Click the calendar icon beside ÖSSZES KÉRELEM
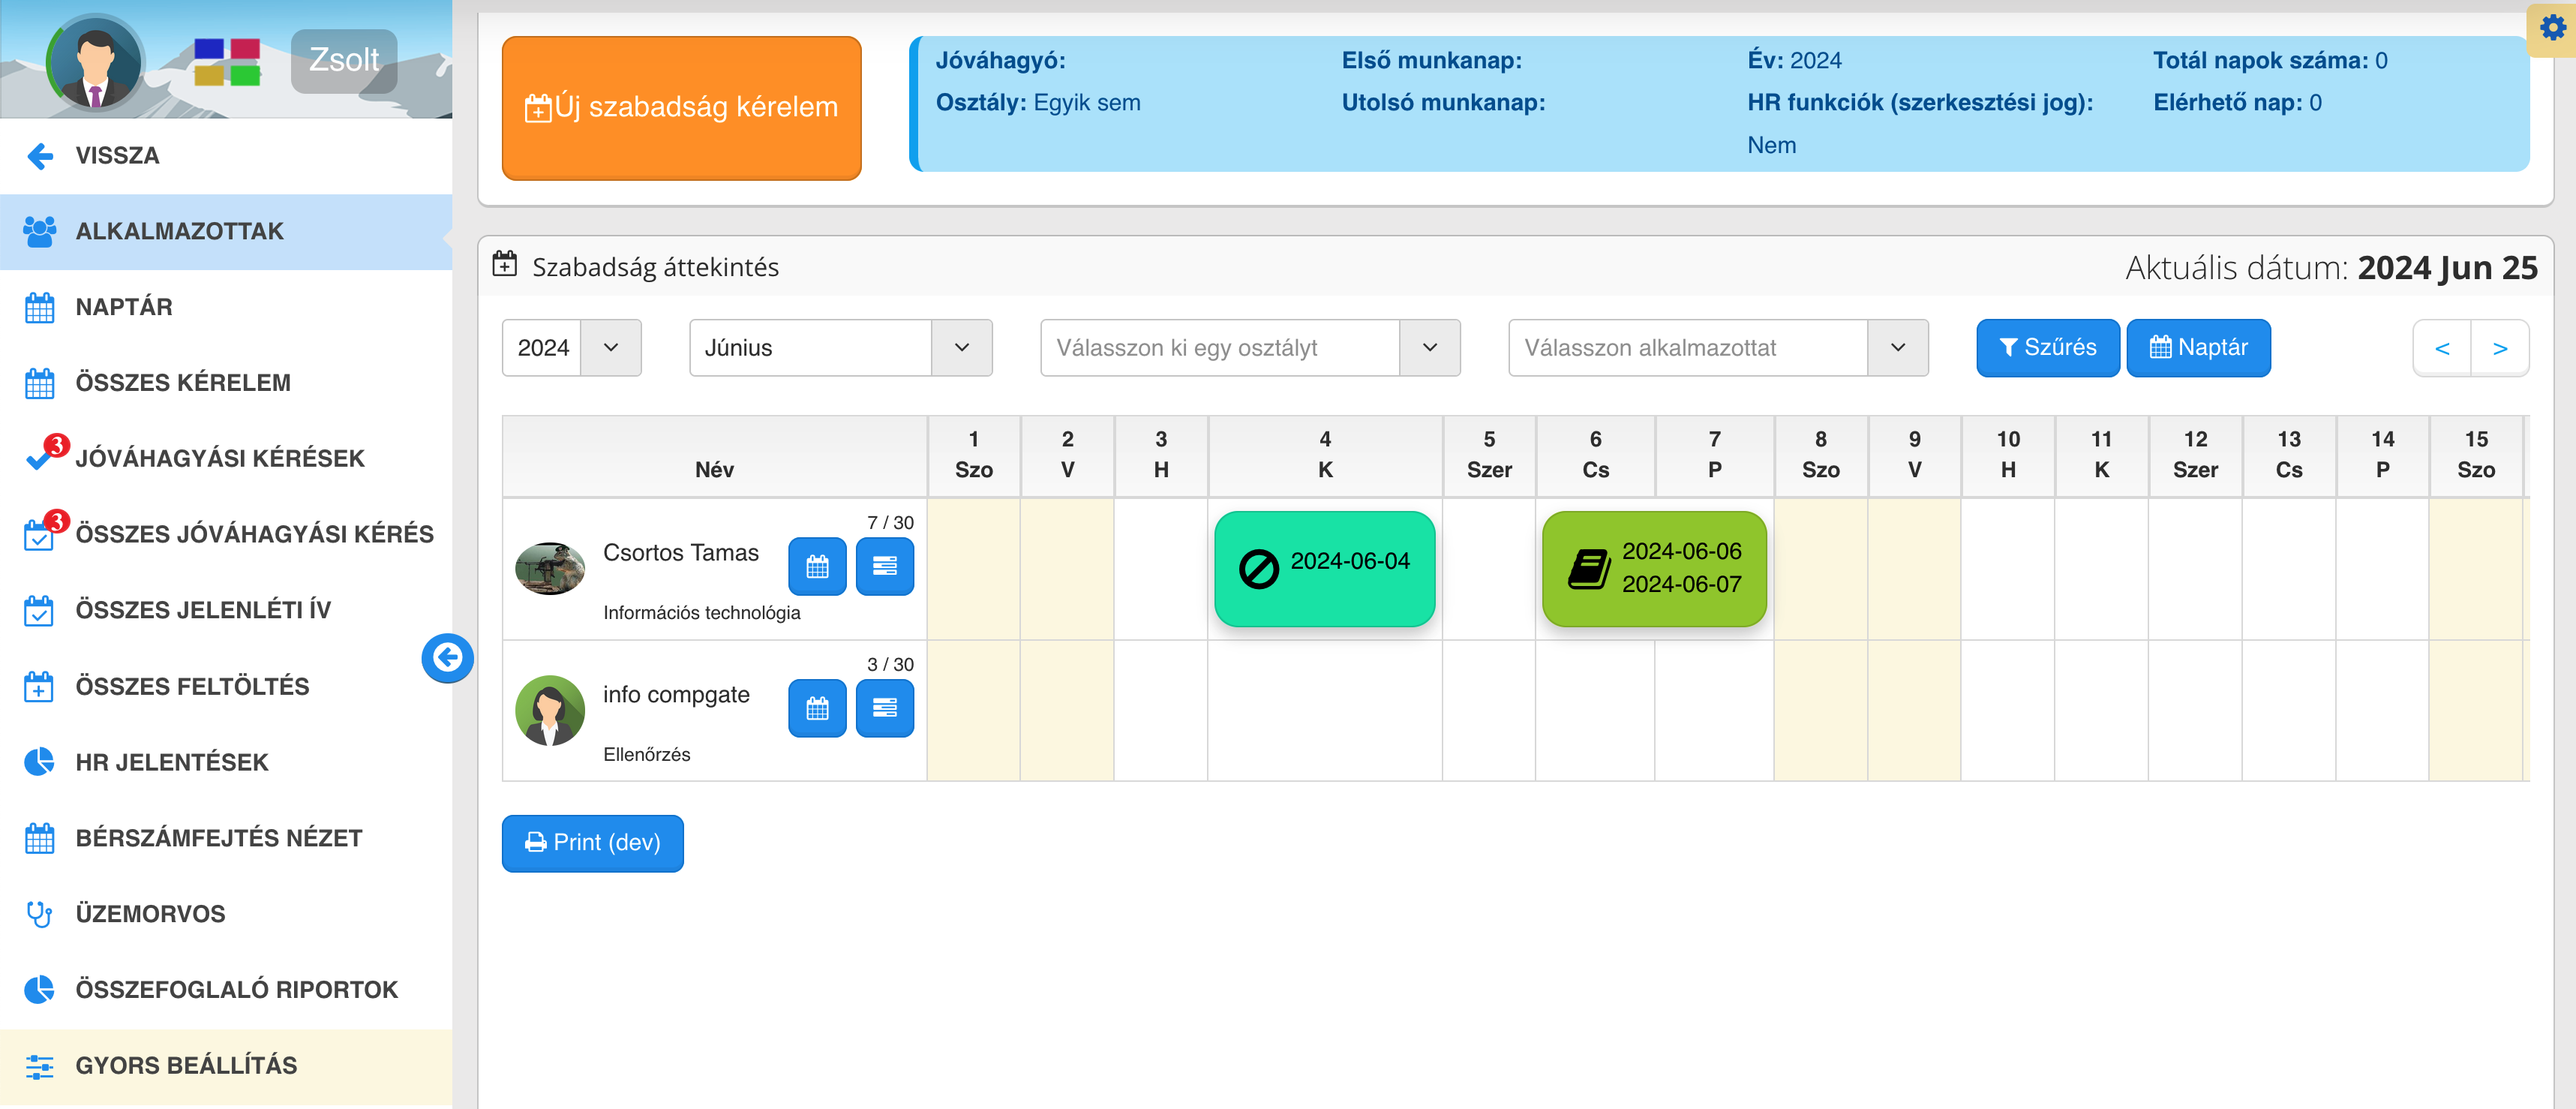Viewport: 2576px width, 1109px height. 40,383
